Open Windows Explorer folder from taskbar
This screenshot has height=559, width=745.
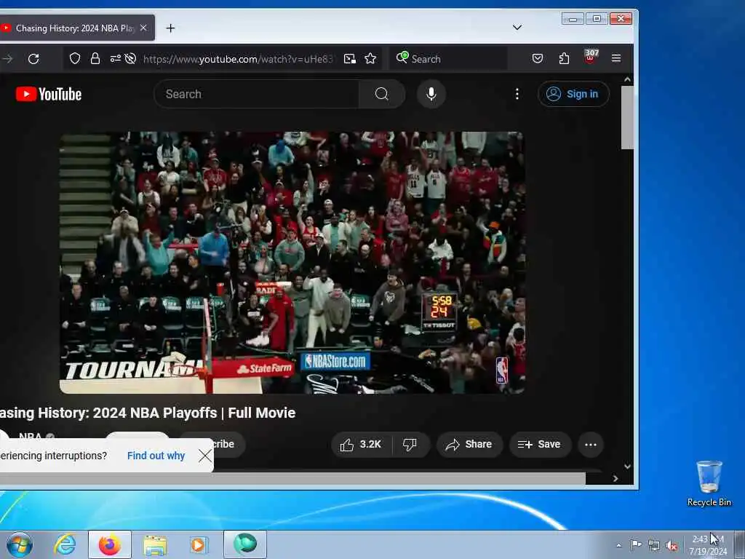155,544
